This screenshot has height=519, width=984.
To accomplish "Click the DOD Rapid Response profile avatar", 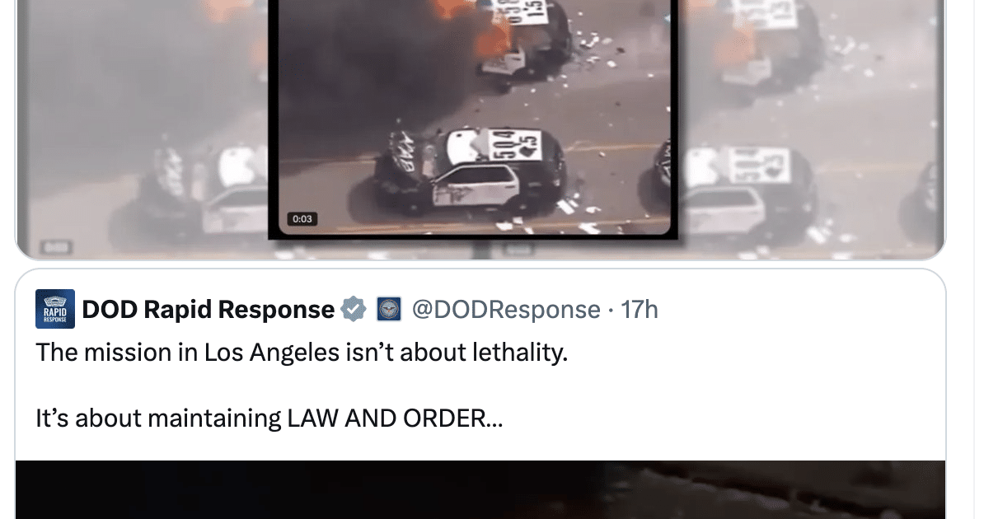I will tap(55, 309).
